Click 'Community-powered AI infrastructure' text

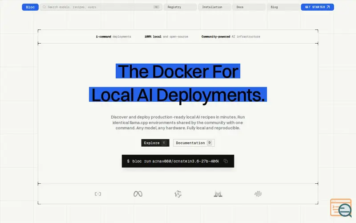click(231, 37)
